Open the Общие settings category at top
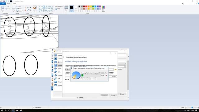Image resolution: width=199 pixels, height=112 pixels. 58,55
